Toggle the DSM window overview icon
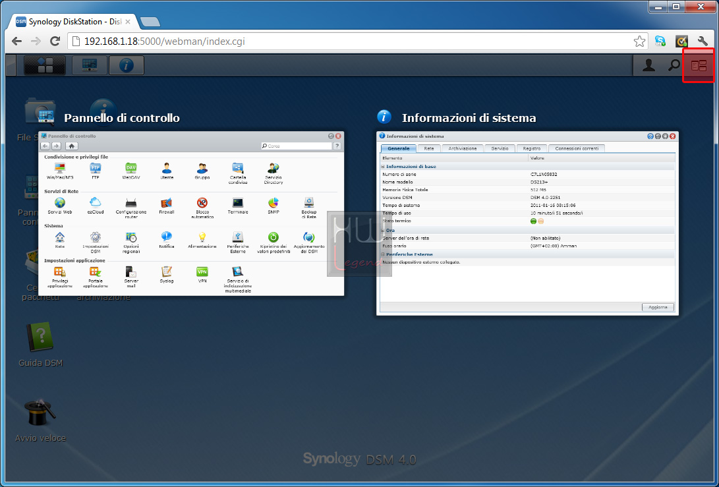 (699, 66)
